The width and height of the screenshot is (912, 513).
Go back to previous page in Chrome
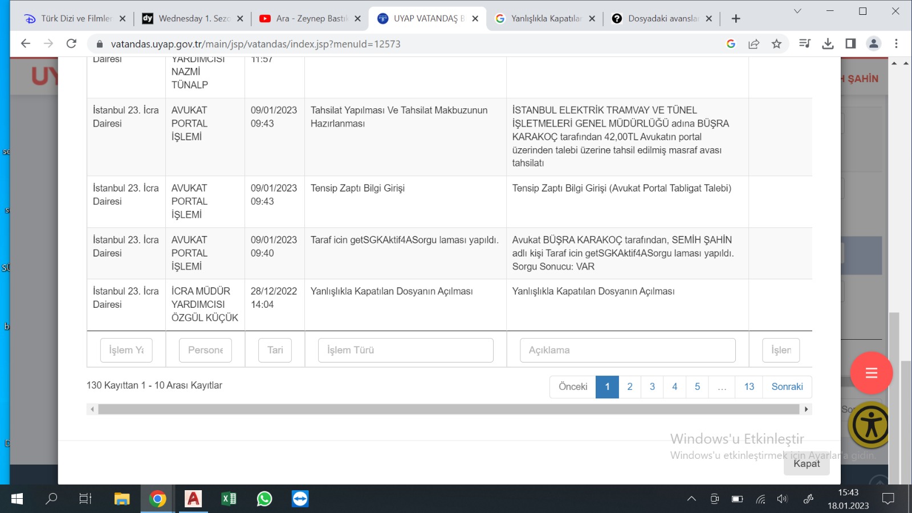(25, 44)
